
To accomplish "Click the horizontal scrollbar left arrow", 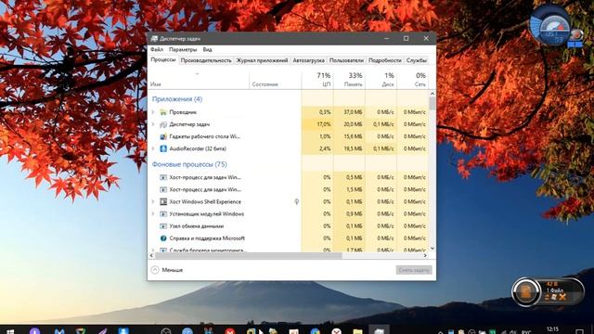I will [152, 256].
